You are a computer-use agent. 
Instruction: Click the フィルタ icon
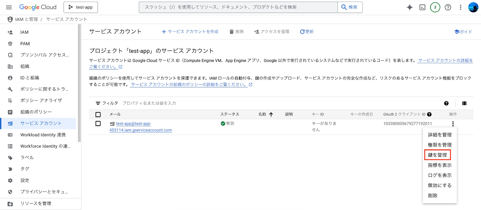coord(98,103)
